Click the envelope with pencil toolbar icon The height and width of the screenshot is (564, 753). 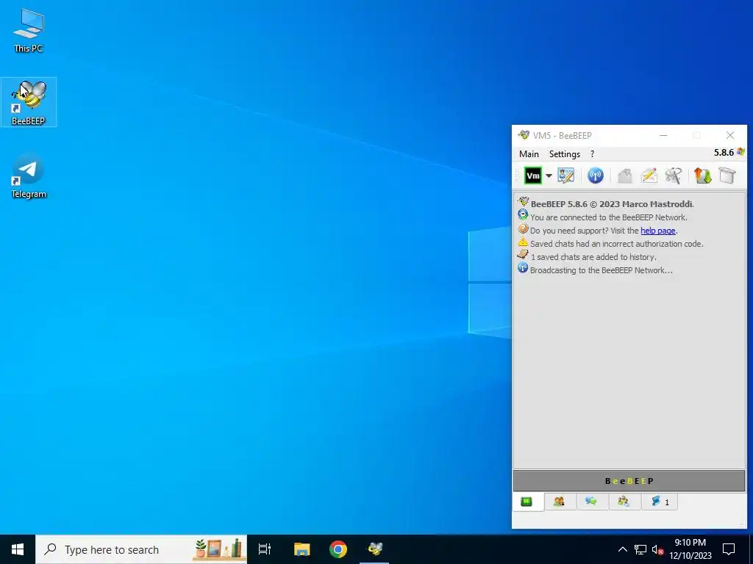(649, 176)
